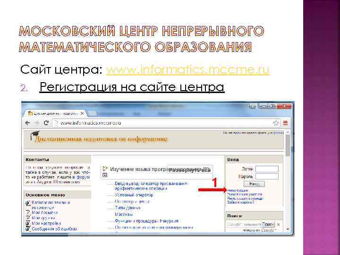Open Мои группы menu item

pyautogui.click(x=43, y=218)
